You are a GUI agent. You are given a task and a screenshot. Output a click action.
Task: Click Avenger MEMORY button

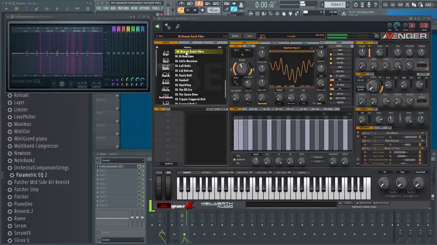[235, 36]
